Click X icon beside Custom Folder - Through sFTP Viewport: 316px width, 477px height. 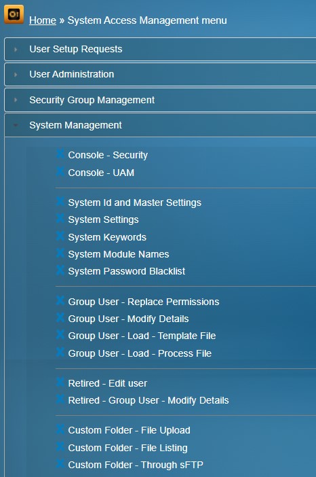(x=60, y=463)
